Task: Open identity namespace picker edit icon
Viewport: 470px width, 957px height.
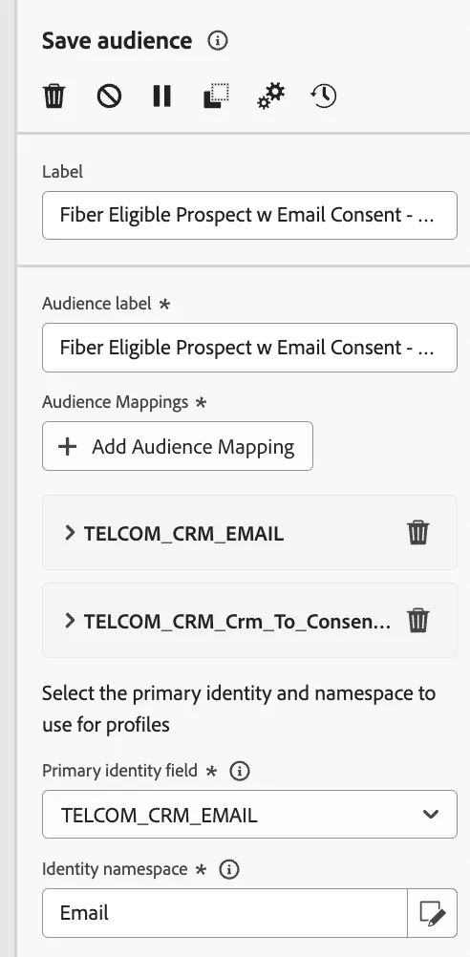Action: [432, 913]
